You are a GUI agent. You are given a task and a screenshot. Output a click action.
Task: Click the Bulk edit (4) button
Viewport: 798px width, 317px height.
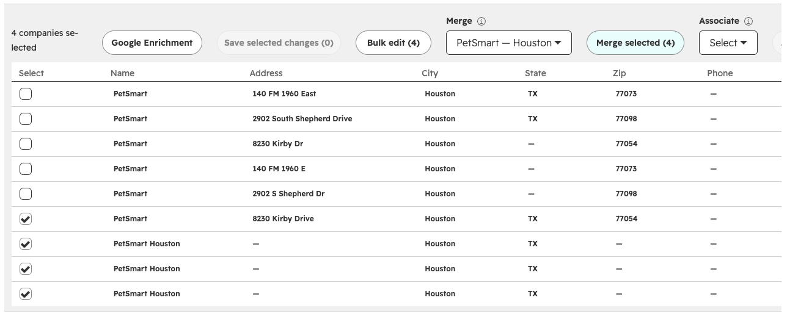tap(394, 43)
